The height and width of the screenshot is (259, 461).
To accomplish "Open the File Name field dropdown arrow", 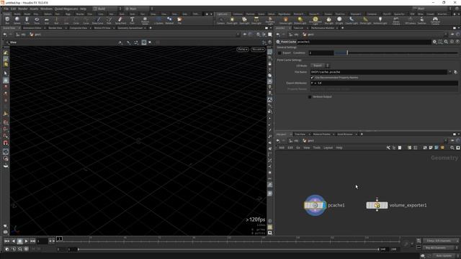I will click(449, 72).
